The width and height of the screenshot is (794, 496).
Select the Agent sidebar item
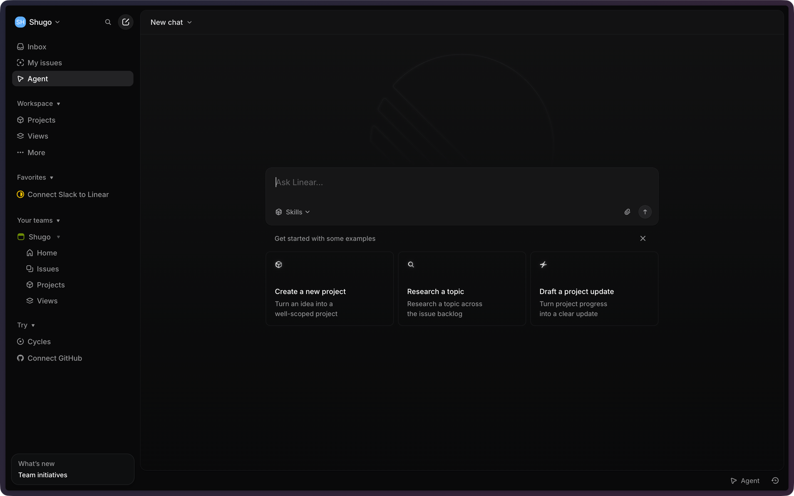(72, 79)
